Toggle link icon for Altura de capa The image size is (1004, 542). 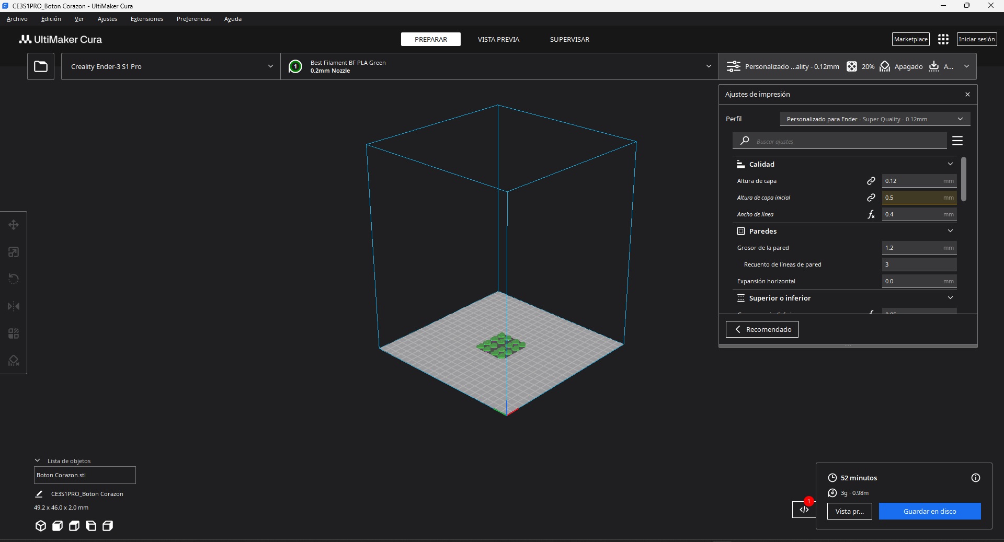click(871, 181)
